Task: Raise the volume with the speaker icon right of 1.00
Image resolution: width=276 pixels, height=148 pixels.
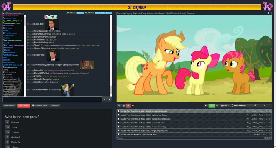Action: [x=217, y=105]
